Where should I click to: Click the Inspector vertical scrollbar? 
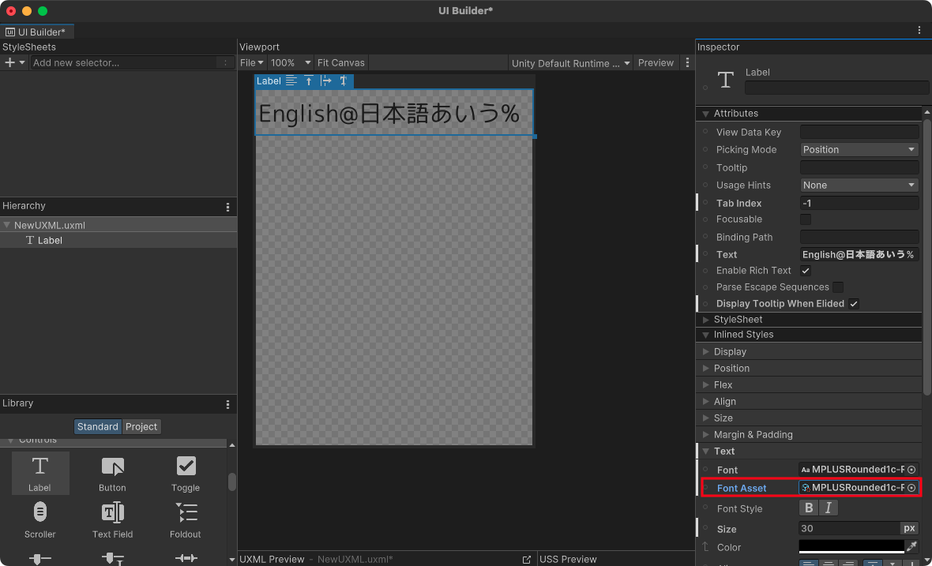(x=926, y=257)
